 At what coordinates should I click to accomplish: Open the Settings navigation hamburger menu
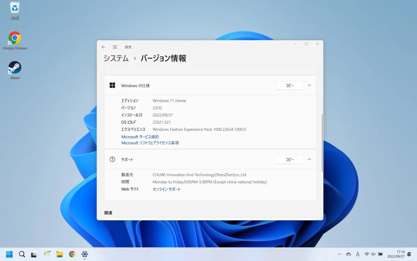115,47
